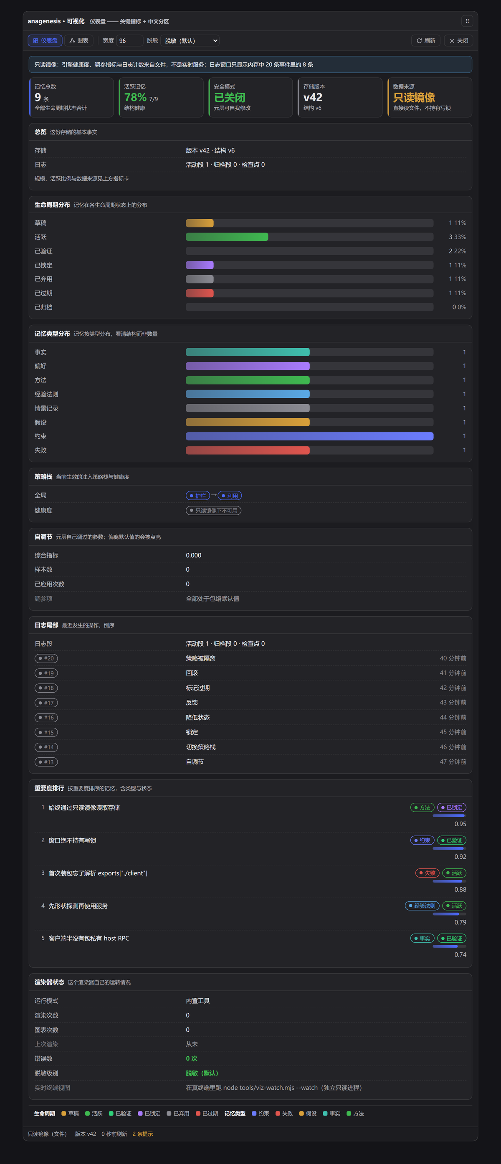Click the 活跃 legend swatch
501x1164 pixels.
[x=88, y=1114]
